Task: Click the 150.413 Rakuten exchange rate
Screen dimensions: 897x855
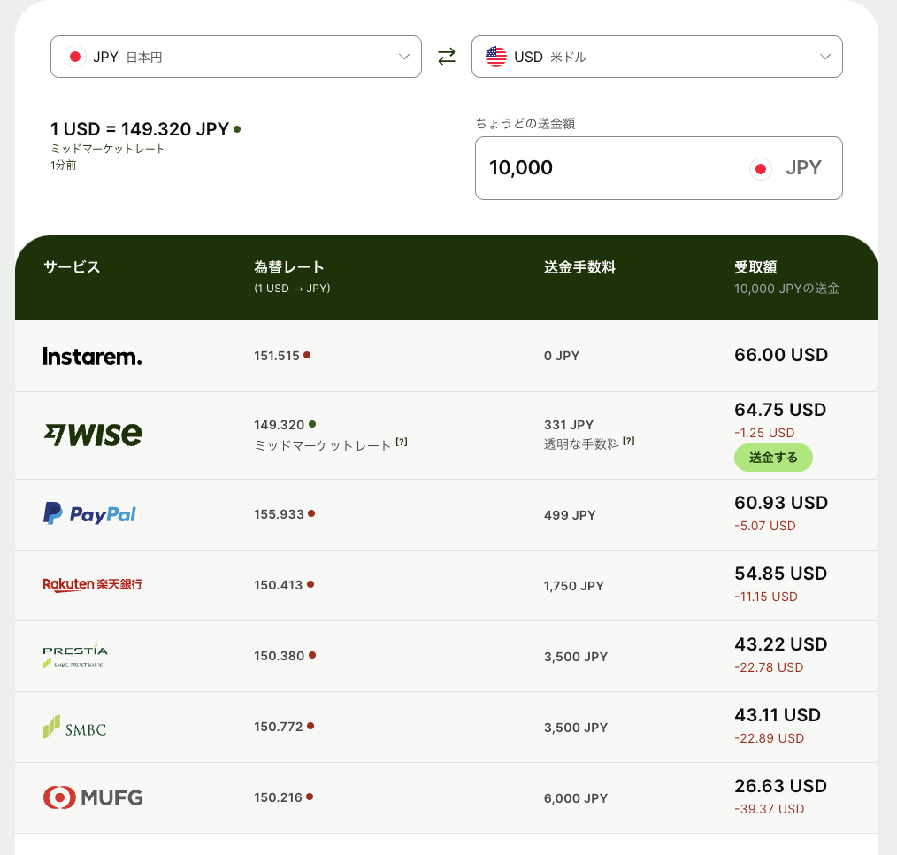Action: click(x=279, y=585)
